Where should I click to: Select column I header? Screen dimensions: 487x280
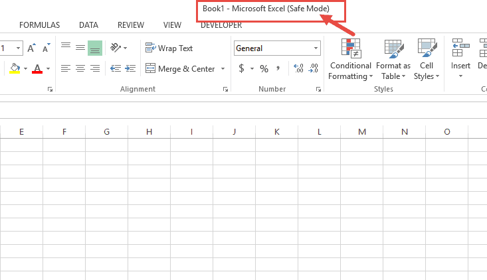click(x=191, y=132)
